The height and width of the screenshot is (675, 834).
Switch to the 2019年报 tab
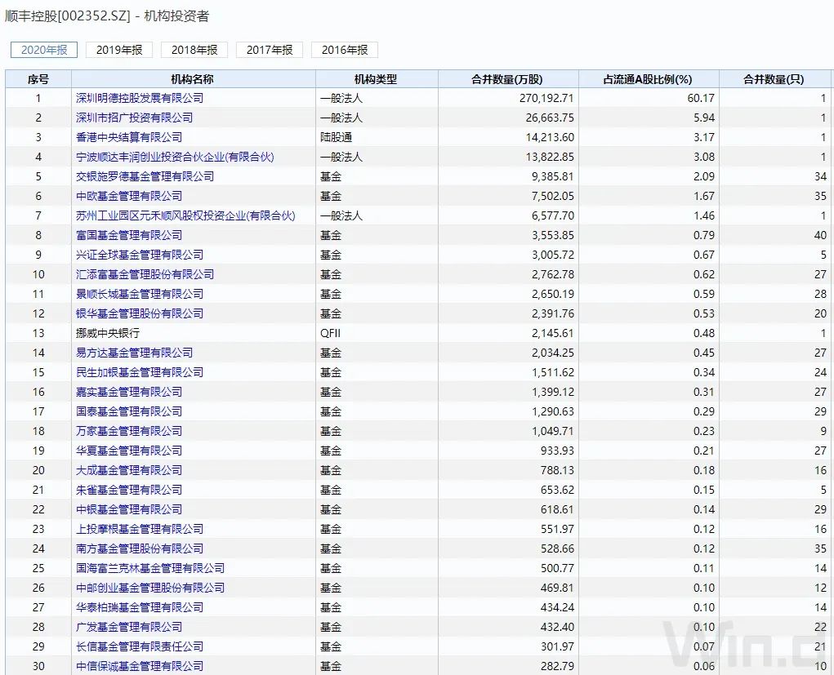119,50
